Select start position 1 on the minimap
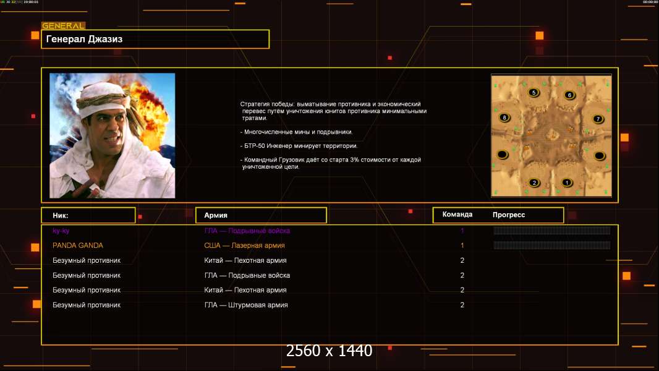This screenshot has height=371, width=659. click(567, 182)
